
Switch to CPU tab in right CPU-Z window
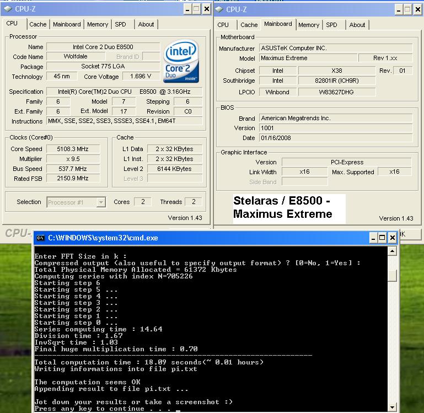[223, 25]
